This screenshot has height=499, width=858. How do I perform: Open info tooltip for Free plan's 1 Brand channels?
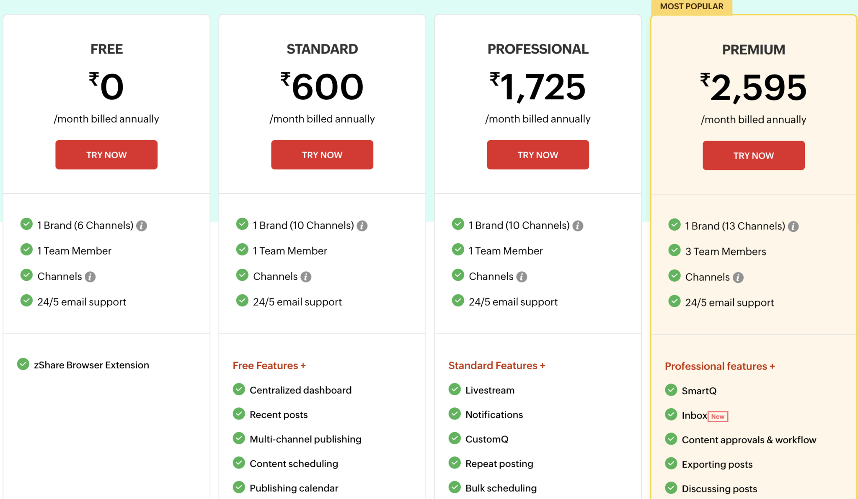point(142,225)
